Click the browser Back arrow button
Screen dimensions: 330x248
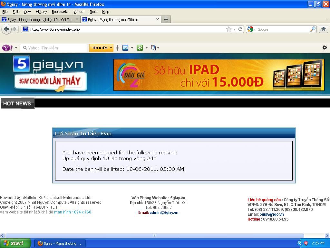[6, 29]
